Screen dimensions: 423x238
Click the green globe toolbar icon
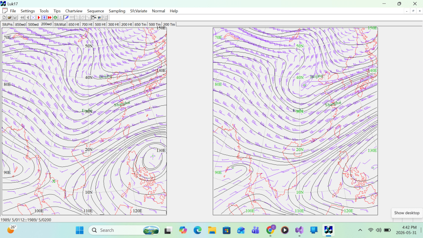click(x=55, y=17)
